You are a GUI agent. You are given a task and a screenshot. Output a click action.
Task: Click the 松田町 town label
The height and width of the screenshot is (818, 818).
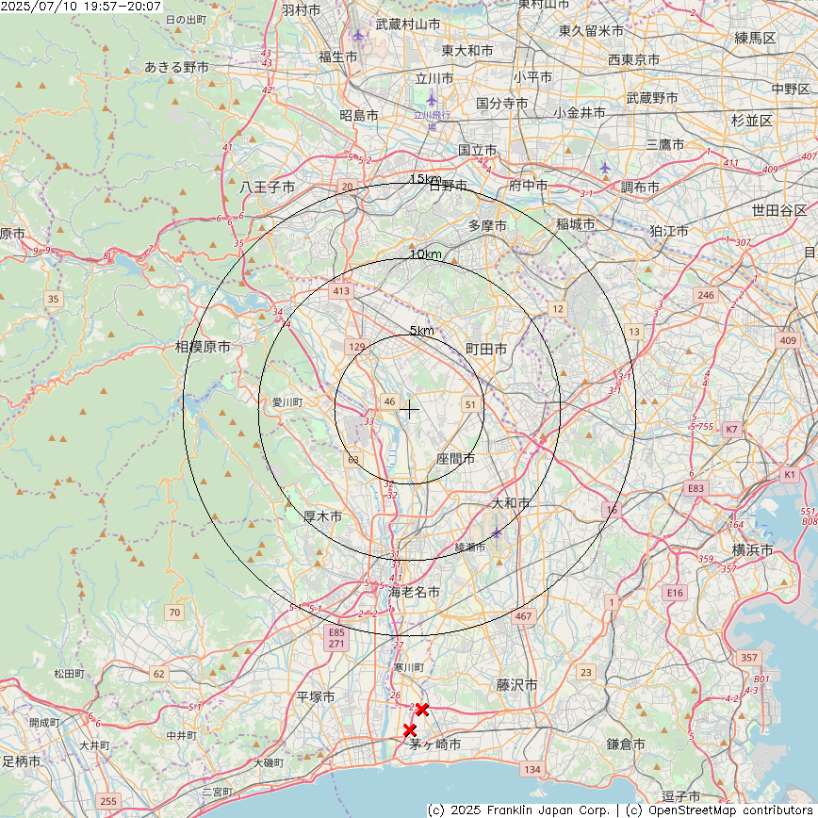pyautogui.click(x=70, y=674)
